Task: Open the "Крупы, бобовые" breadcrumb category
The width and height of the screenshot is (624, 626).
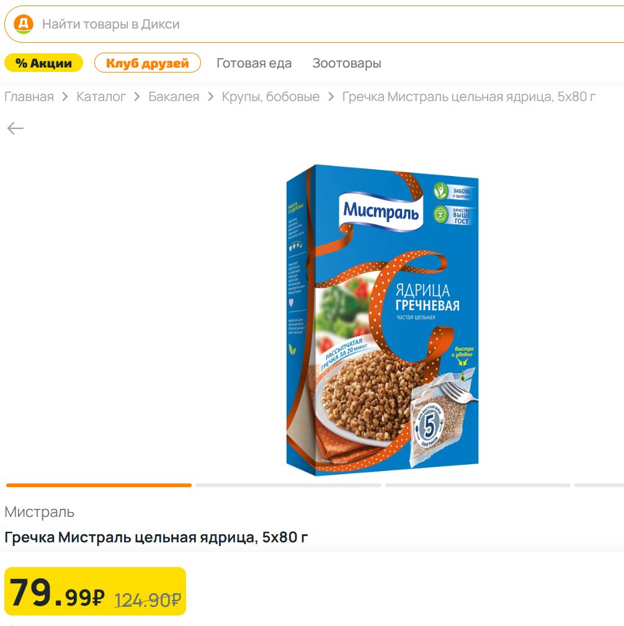Action: point(270,97)
